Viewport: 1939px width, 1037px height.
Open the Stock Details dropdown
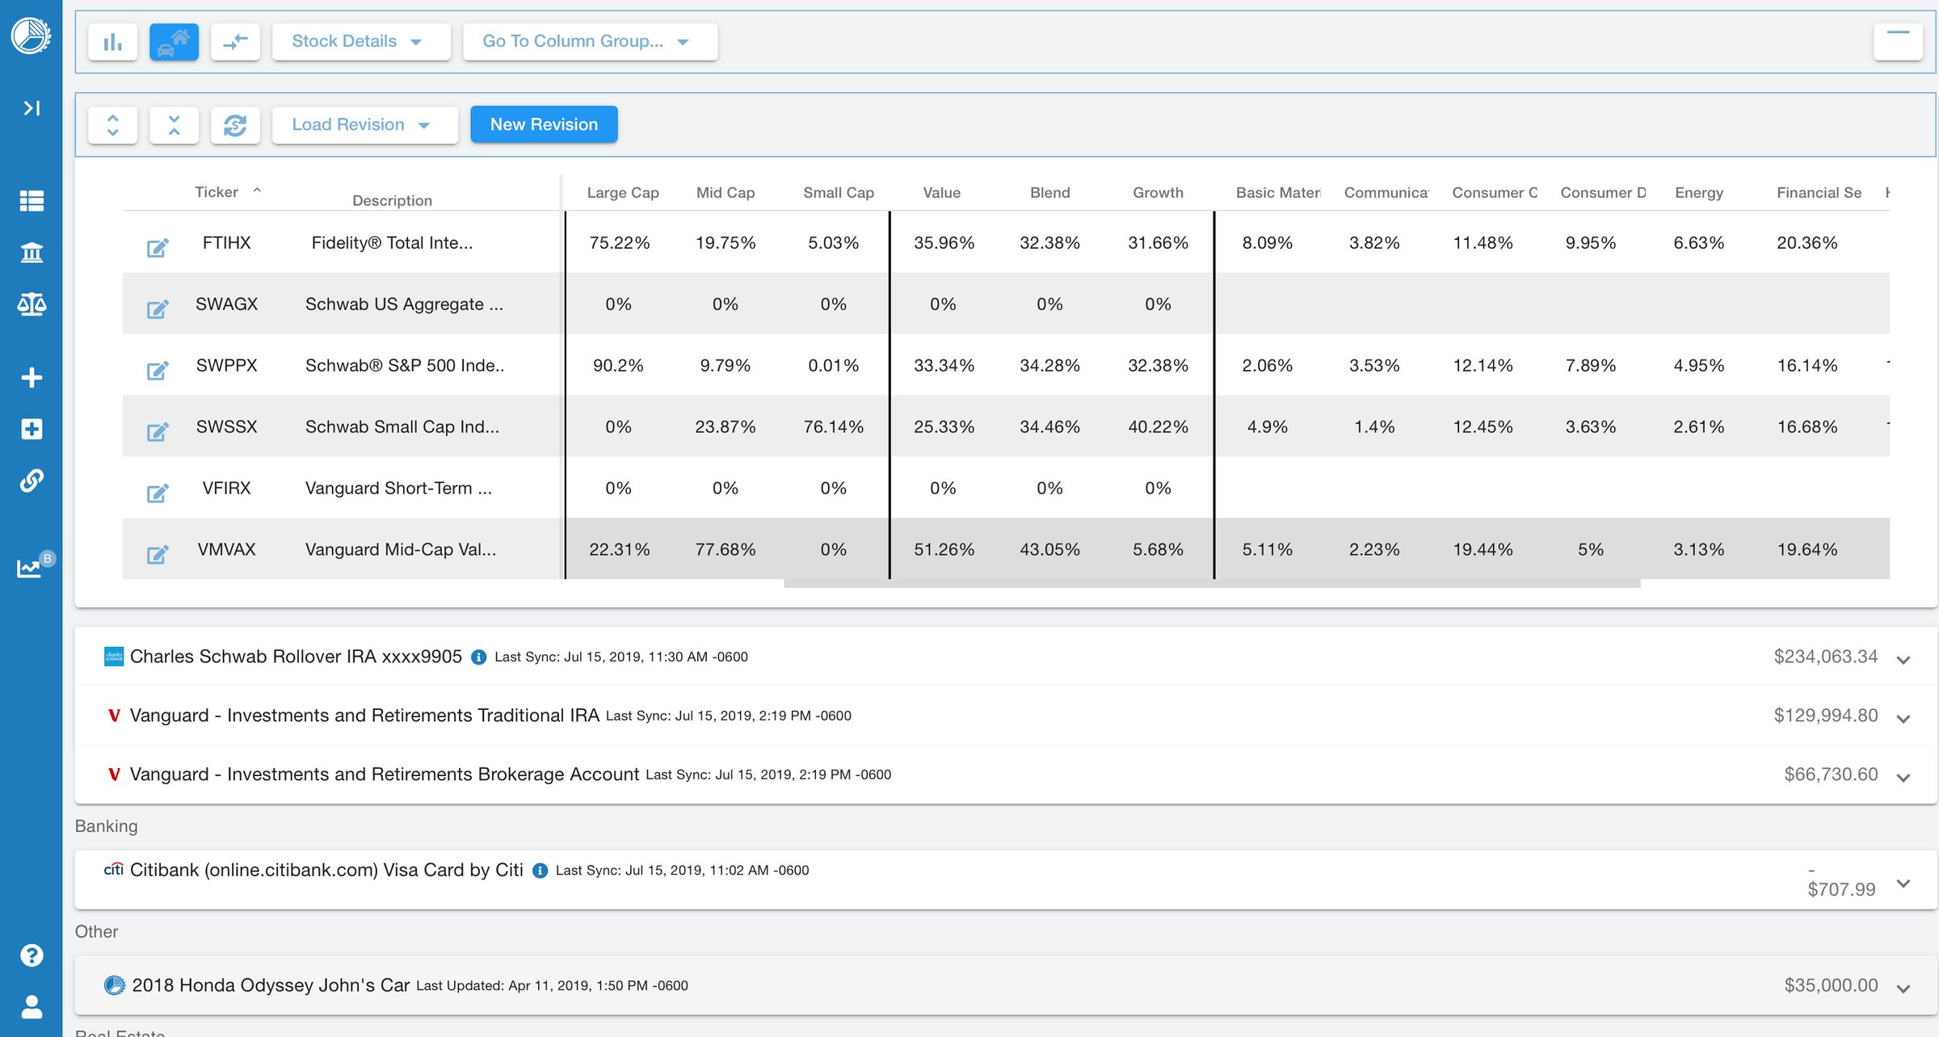point(360,41)
